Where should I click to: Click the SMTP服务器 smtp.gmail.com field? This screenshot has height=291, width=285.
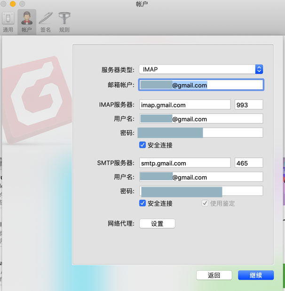pyautogui.click(x=185, y=163)
